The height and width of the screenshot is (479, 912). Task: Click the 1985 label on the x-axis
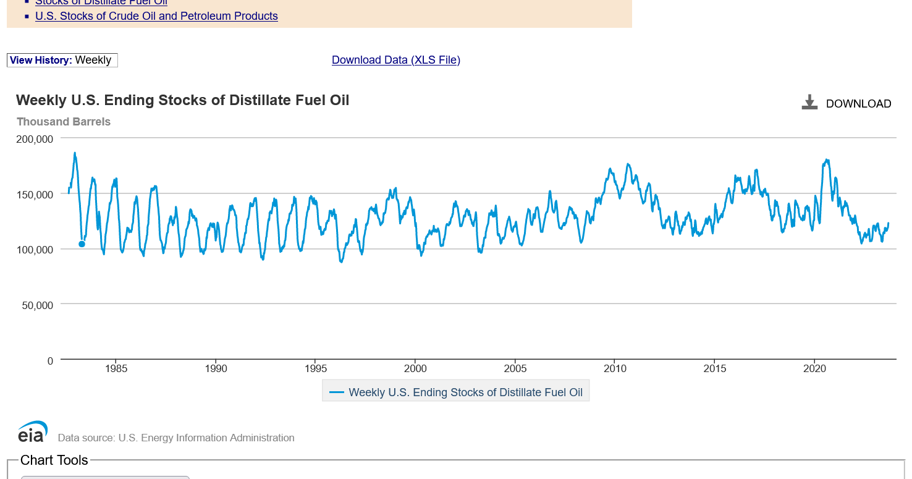[116, 369]
